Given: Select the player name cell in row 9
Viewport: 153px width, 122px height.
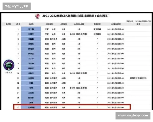Looking at the screenshot, I should 31,68.
